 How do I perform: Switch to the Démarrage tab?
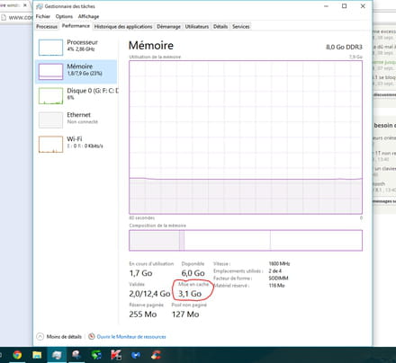pyautogui.click(x=168, y=27)
